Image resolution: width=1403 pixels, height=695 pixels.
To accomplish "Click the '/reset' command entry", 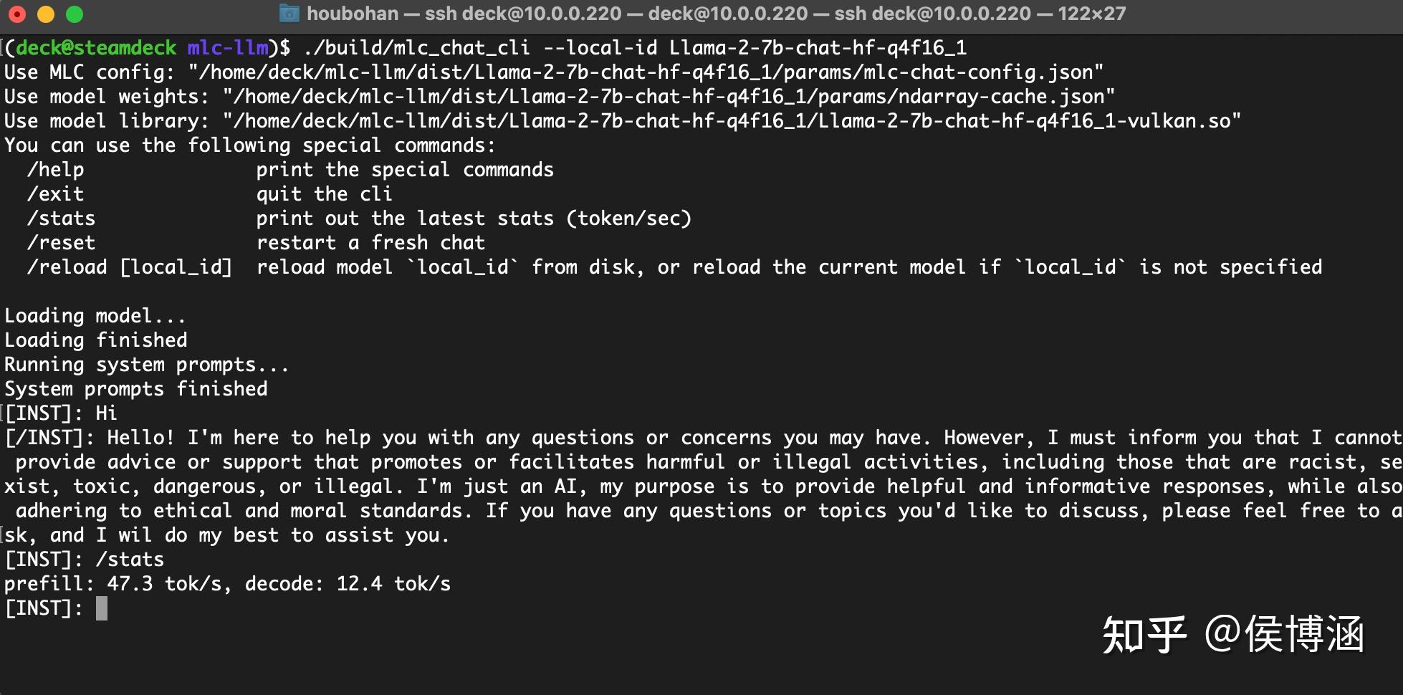I will coord(61,243).
